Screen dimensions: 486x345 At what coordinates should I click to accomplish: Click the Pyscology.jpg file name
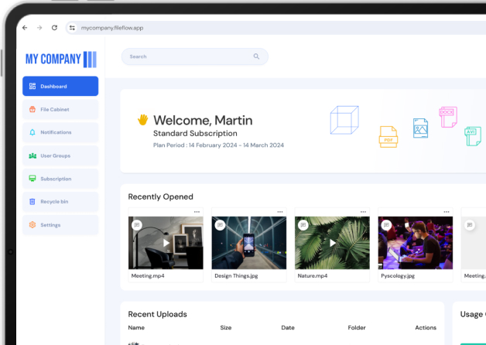[x=398, y=275]
